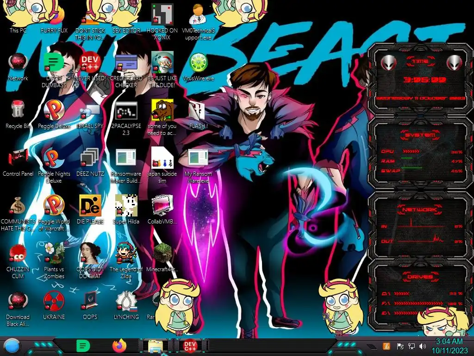The height and width of the screenshot is (356, 474).
Task: Launch Firefox from the taskbar
Action: (x=119, y=346)
